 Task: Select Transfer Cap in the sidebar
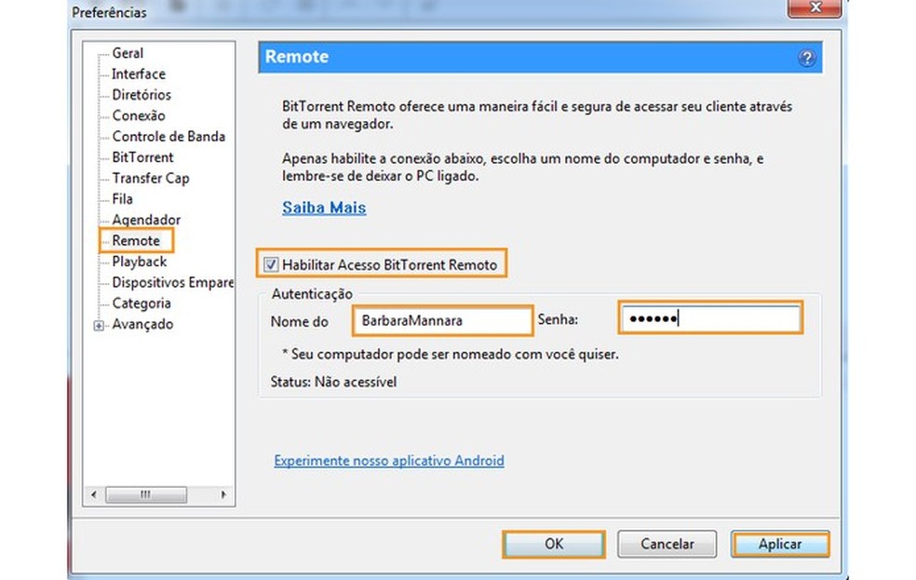point(155,178)
